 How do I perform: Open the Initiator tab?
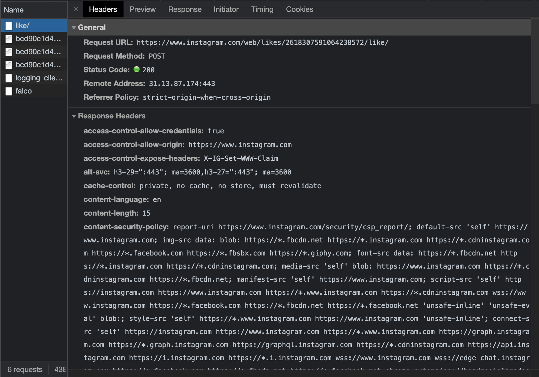click(226, 9)
